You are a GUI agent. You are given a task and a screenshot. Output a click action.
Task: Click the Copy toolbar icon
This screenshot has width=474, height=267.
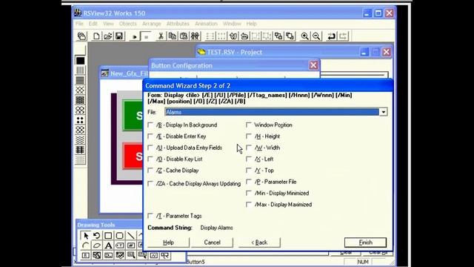173,36
